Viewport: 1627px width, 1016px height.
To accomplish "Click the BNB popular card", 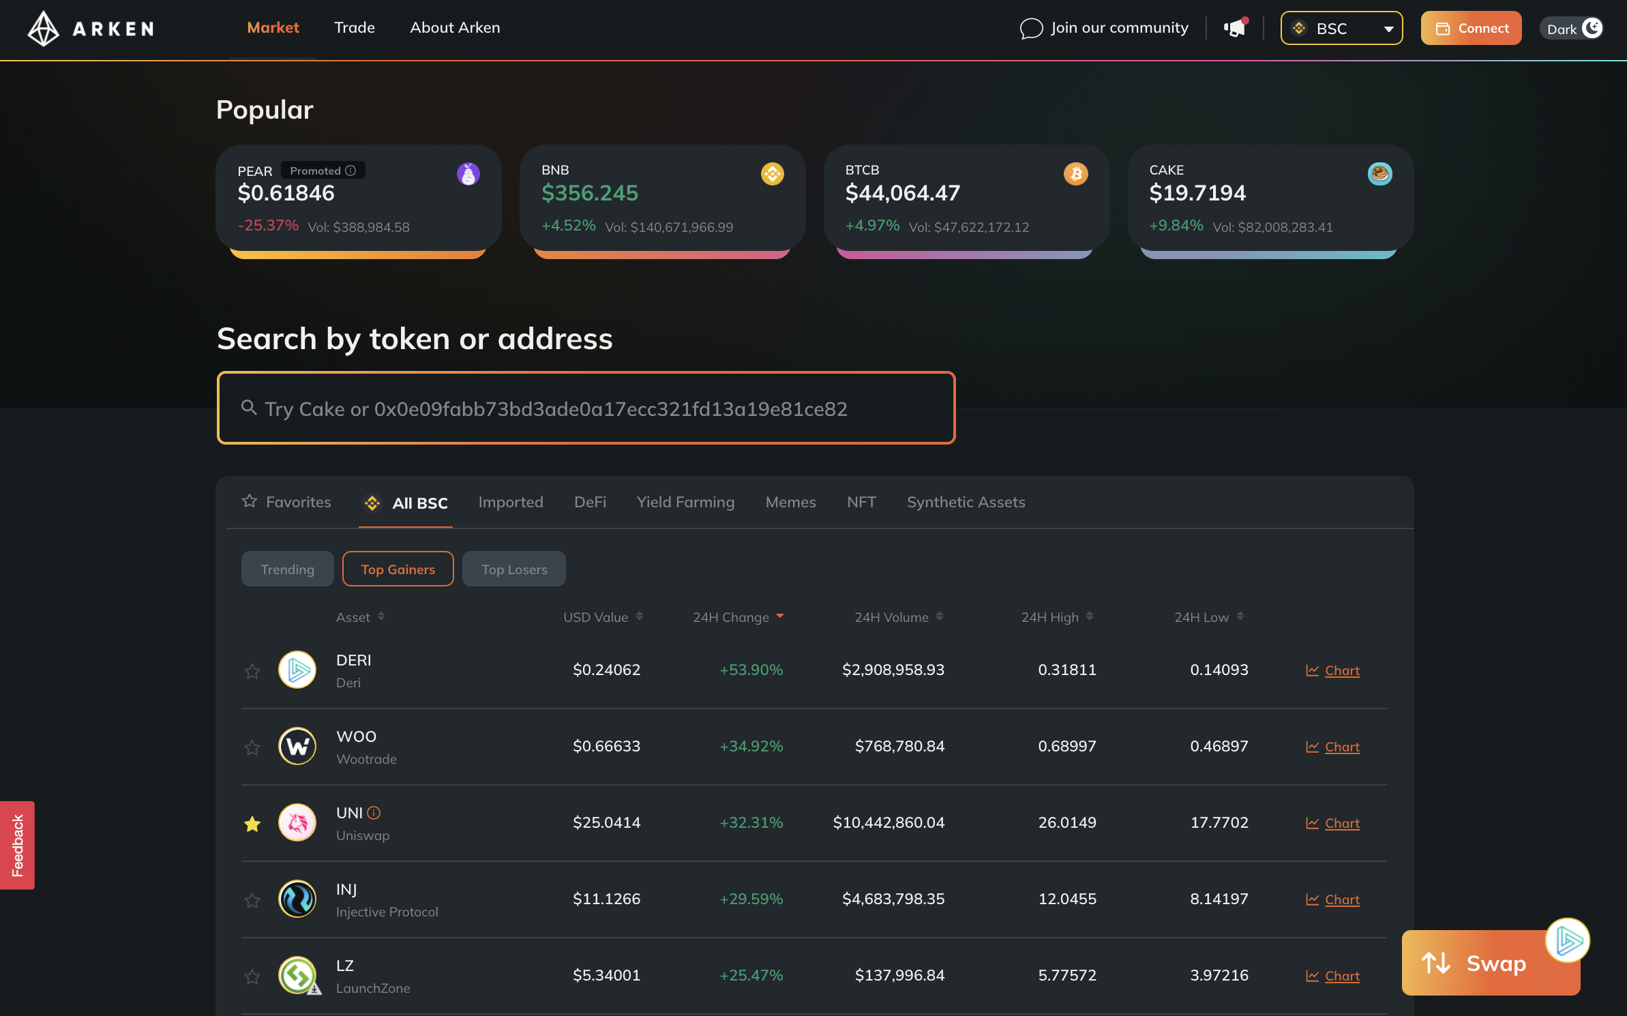I will coord(661,198).
